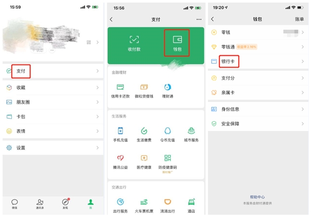Screen dimensions: 311x217
Task: Open 朋友圈 Moments entry
Action: point(53,102)
